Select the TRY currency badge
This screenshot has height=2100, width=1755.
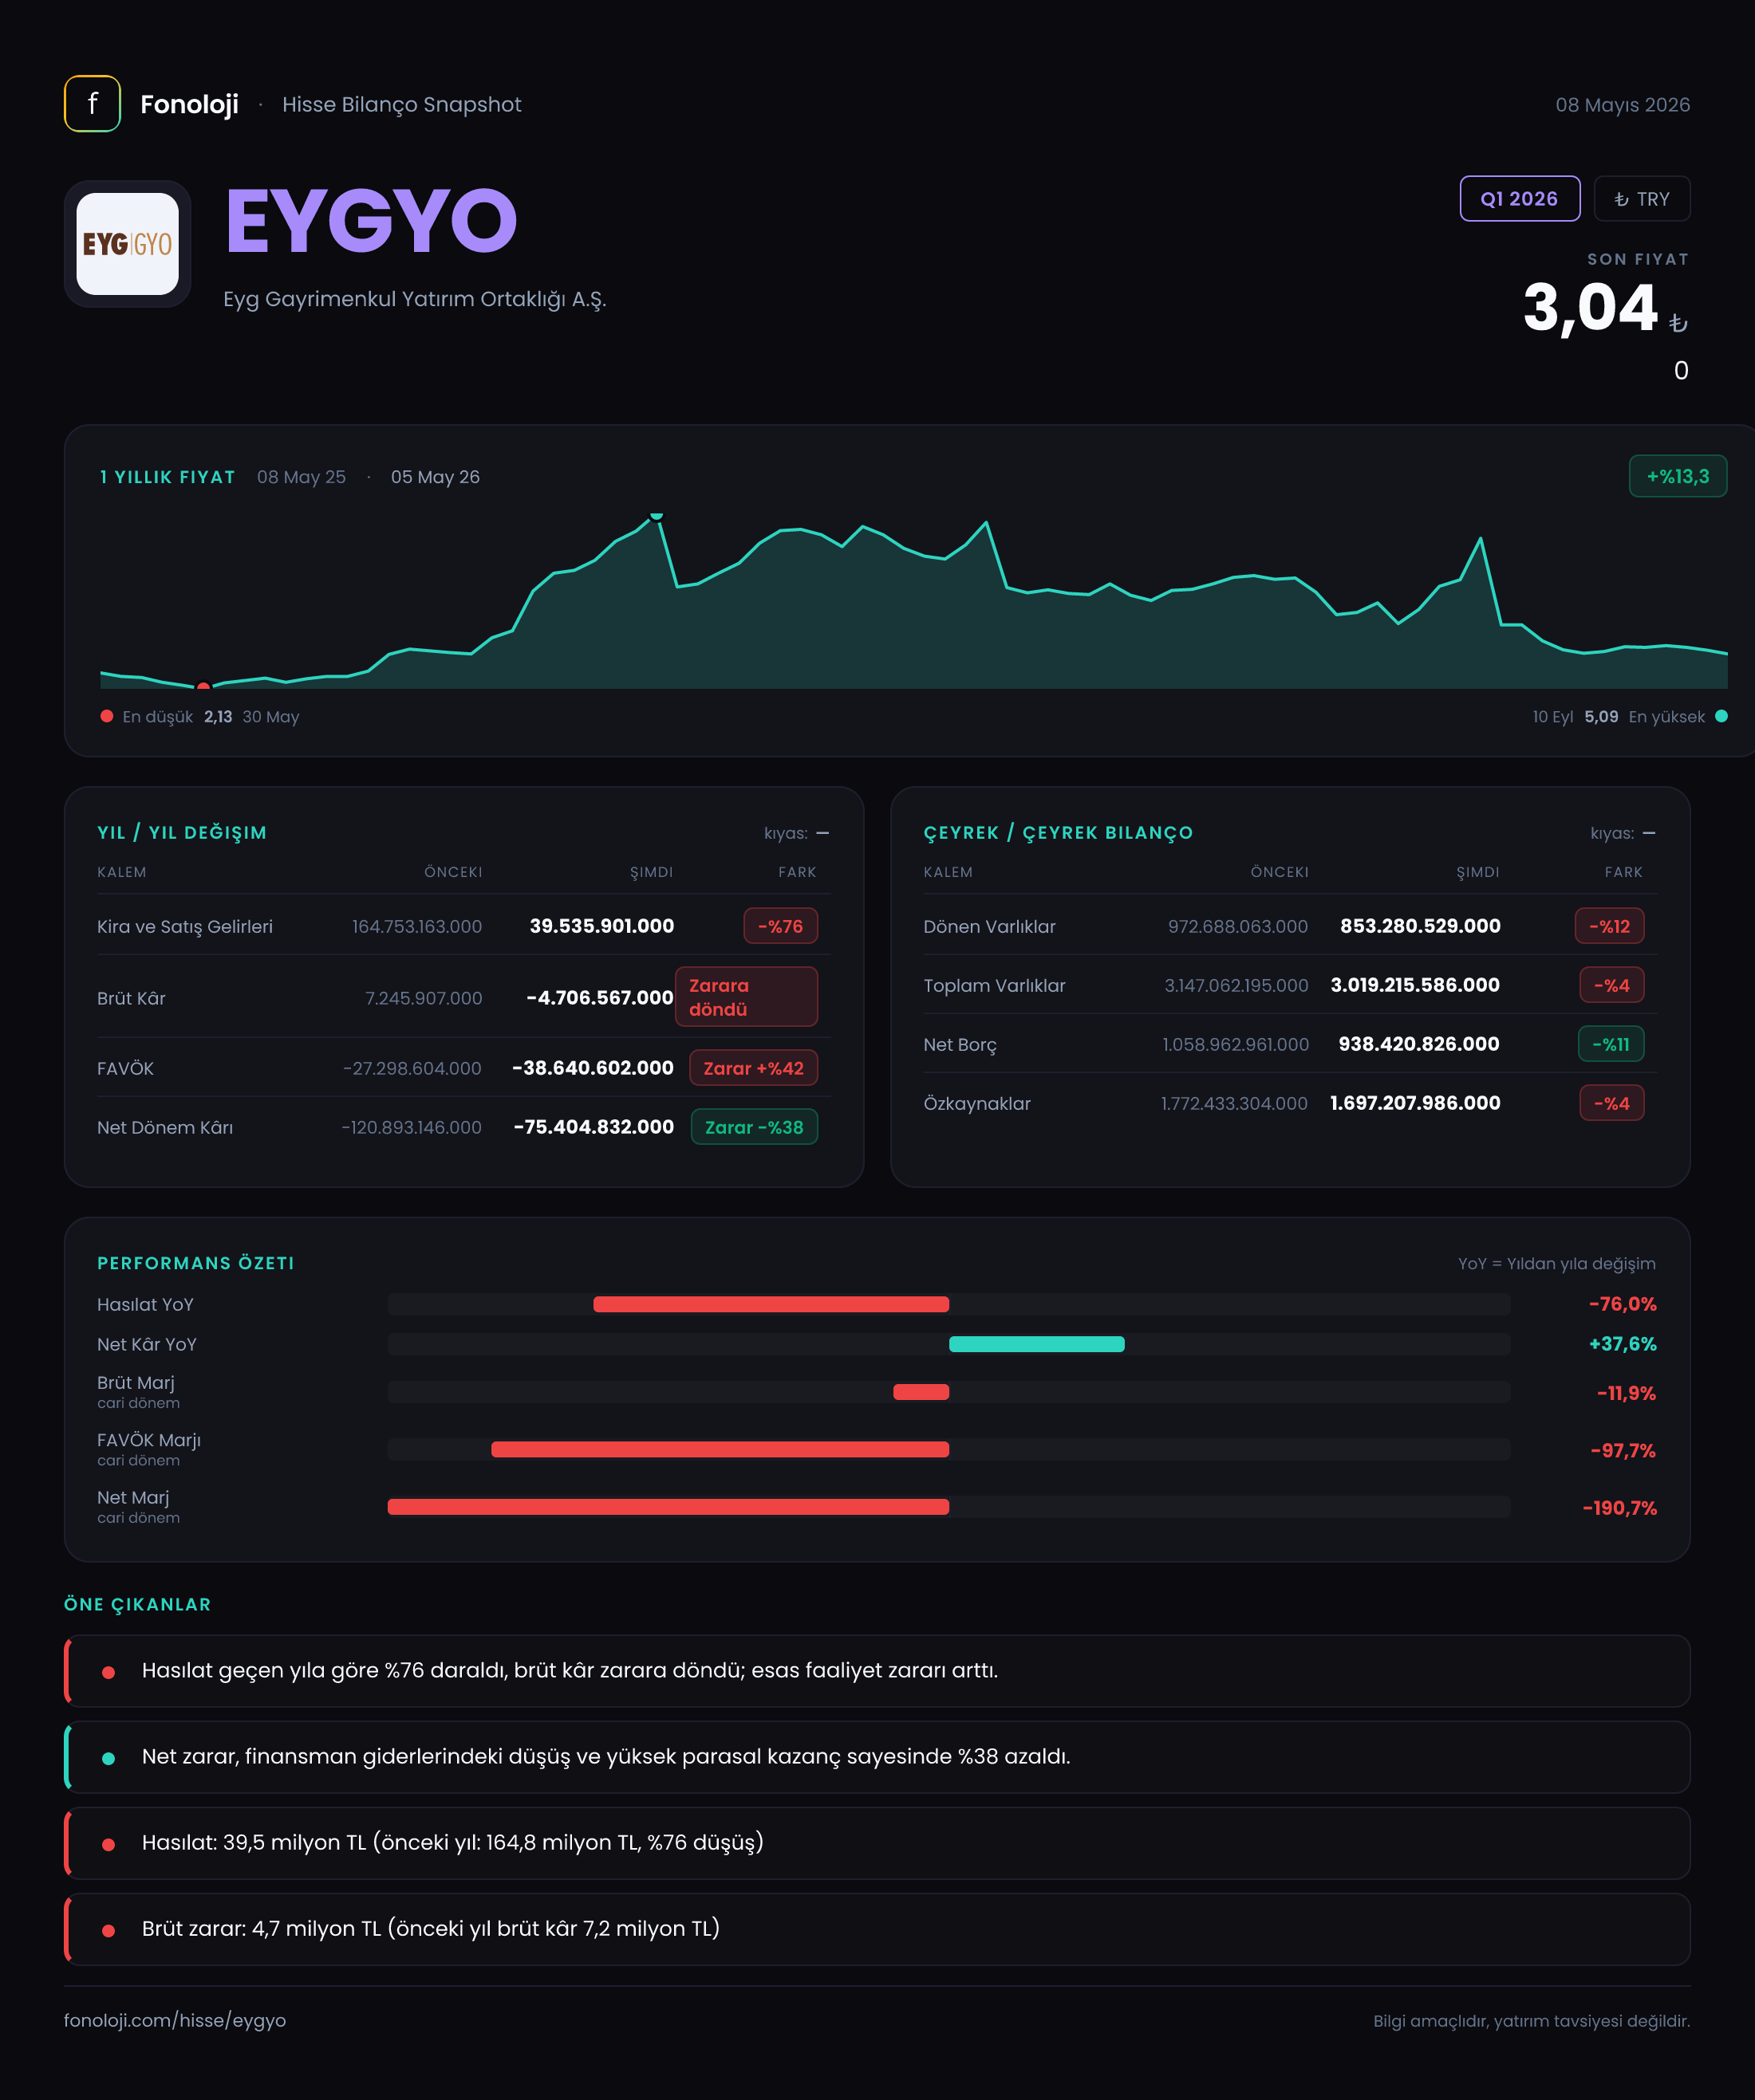[x=1641, y=199]
